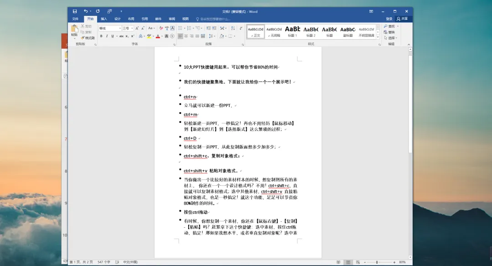The height and width of the screenshot is (266, 492).
Task: Switch to Print Layout view in status bar
Action: click(348, 262)
